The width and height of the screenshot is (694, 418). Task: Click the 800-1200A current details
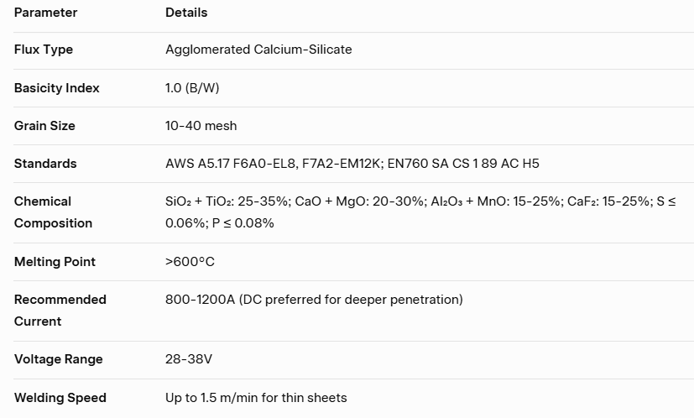click(x=314, y=300)
